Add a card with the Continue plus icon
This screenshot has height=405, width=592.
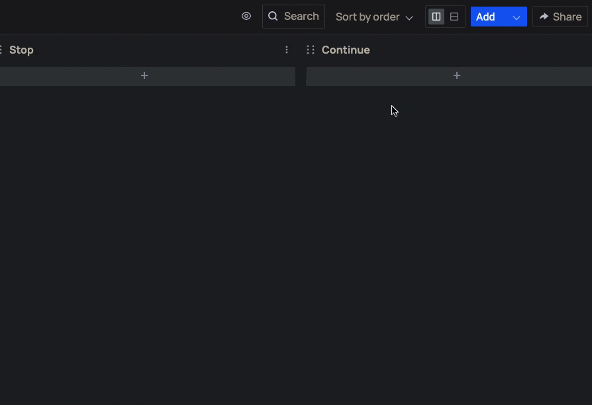(457, 76)
